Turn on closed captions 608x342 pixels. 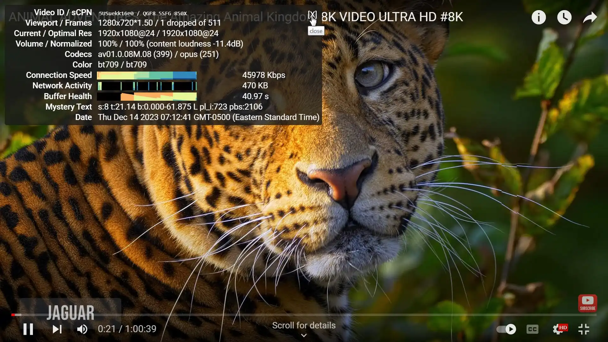(532, 329)
